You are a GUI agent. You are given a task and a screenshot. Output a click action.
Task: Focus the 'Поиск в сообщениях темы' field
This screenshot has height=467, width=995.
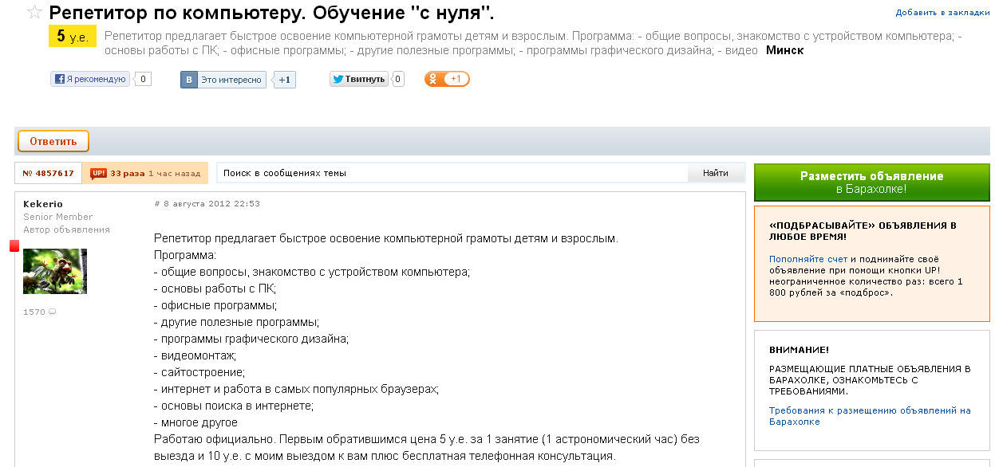coord(452,173)
